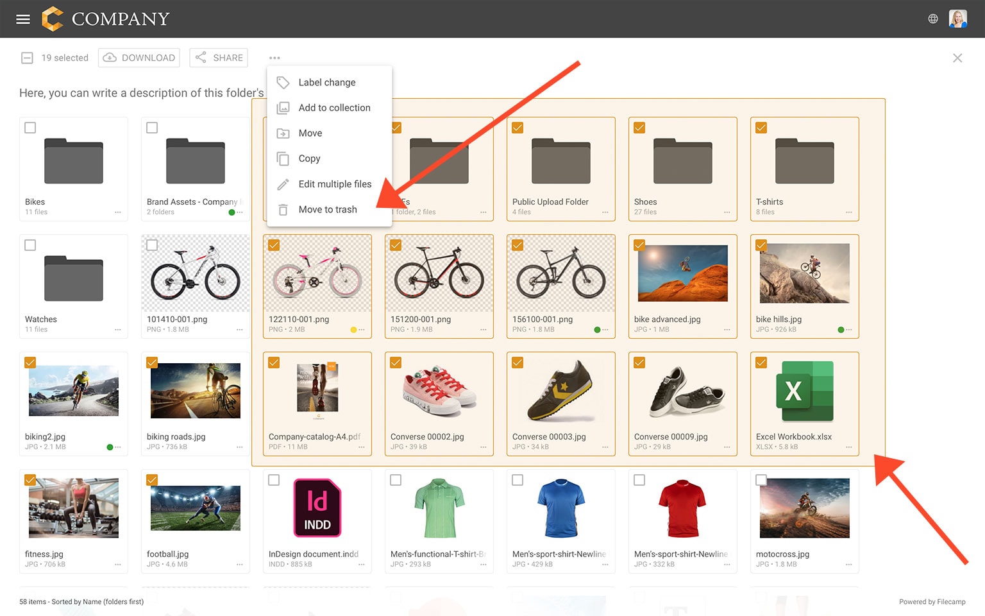
Task: Check the Brand Assets folder checkbox
Action: tap(152, 128)
